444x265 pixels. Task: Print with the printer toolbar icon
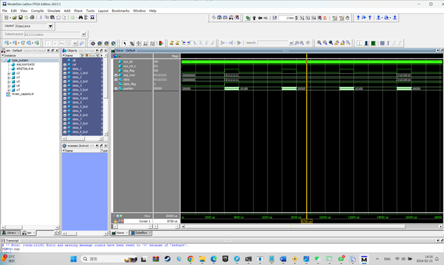pyautogui.click(x=32, y=18)
